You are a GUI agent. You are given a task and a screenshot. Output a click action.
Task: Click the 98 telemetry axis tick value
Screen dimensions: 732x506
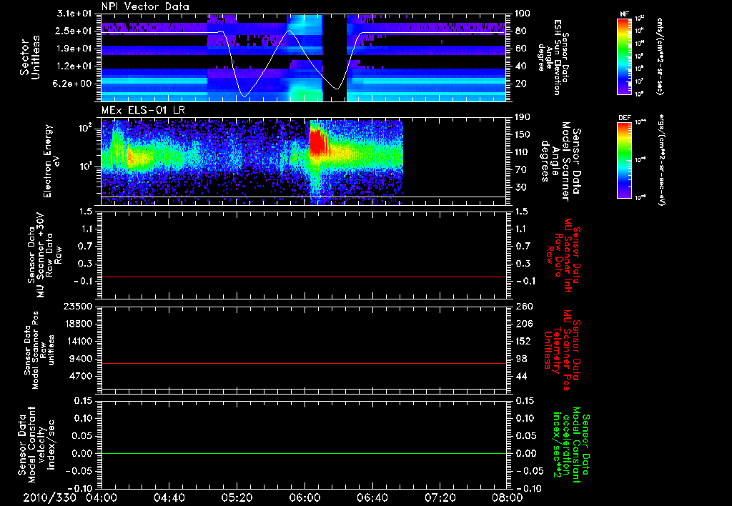(521, 359)
